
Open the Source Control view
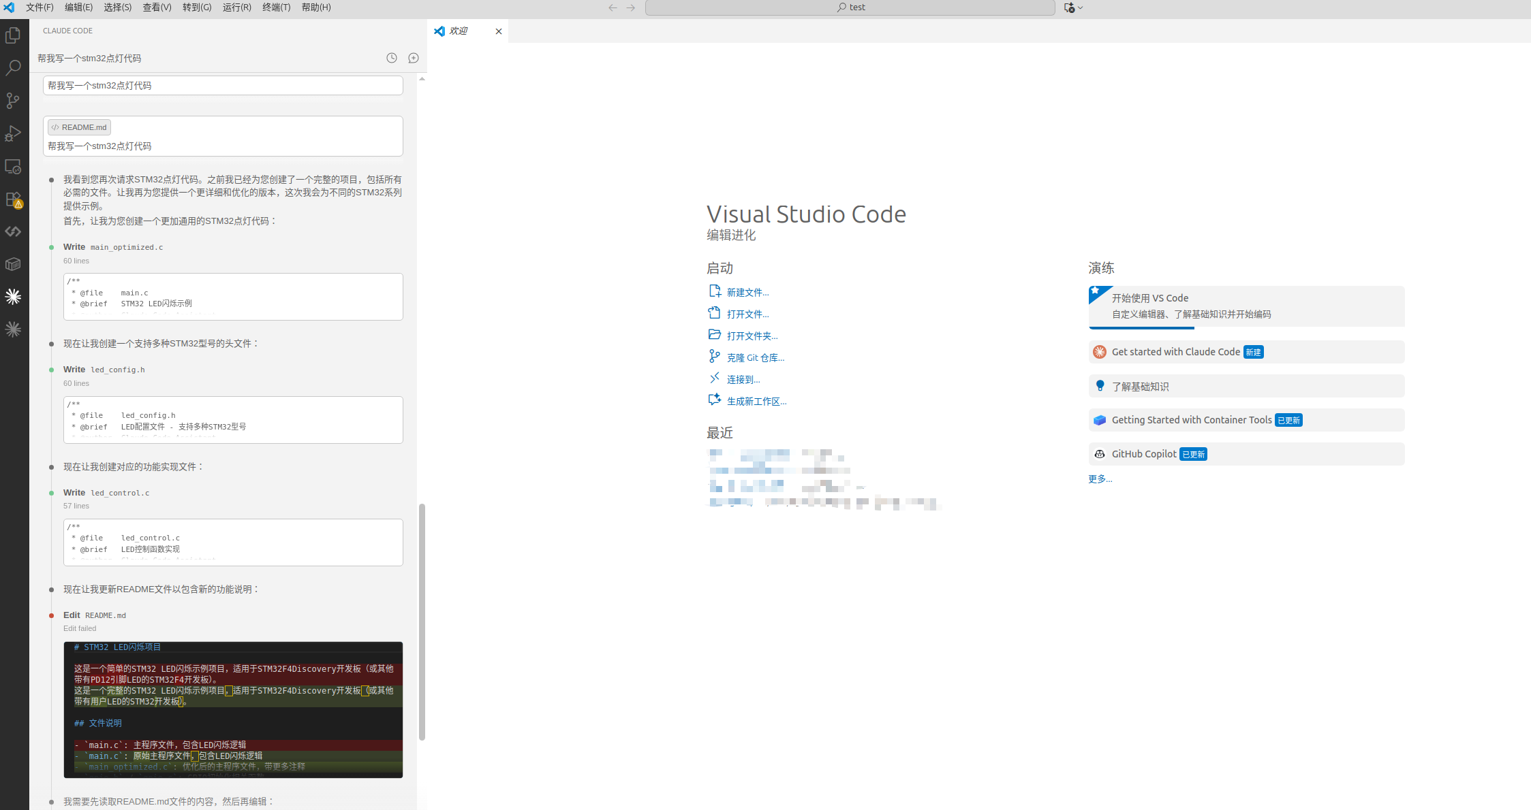[13, 101]
